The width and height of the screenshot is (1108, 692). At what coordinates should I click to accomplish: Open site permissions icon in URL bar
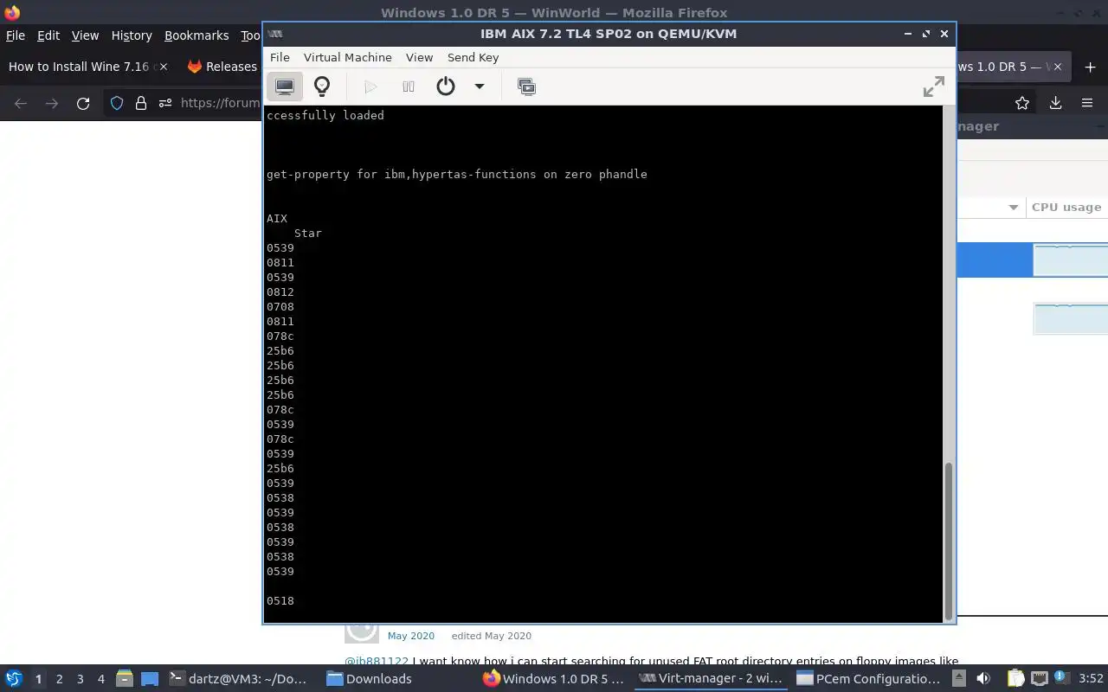click(164, 103)
